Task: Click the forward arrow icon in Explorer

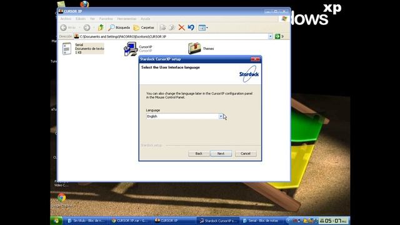Action: pyautogui.click(x=87, y=27)
